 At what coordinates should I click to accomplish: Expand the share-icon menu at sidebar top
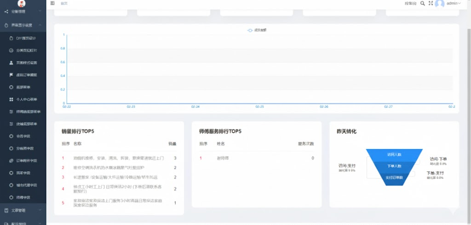(x=23, y=11)
